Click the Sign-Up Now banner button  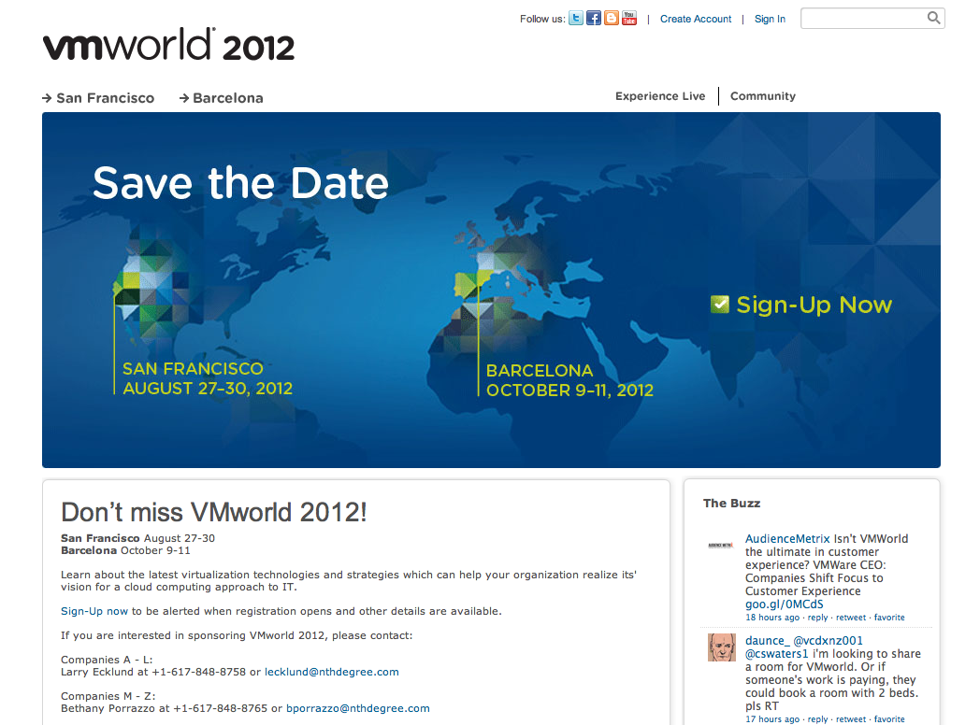[x=801, y=305]
